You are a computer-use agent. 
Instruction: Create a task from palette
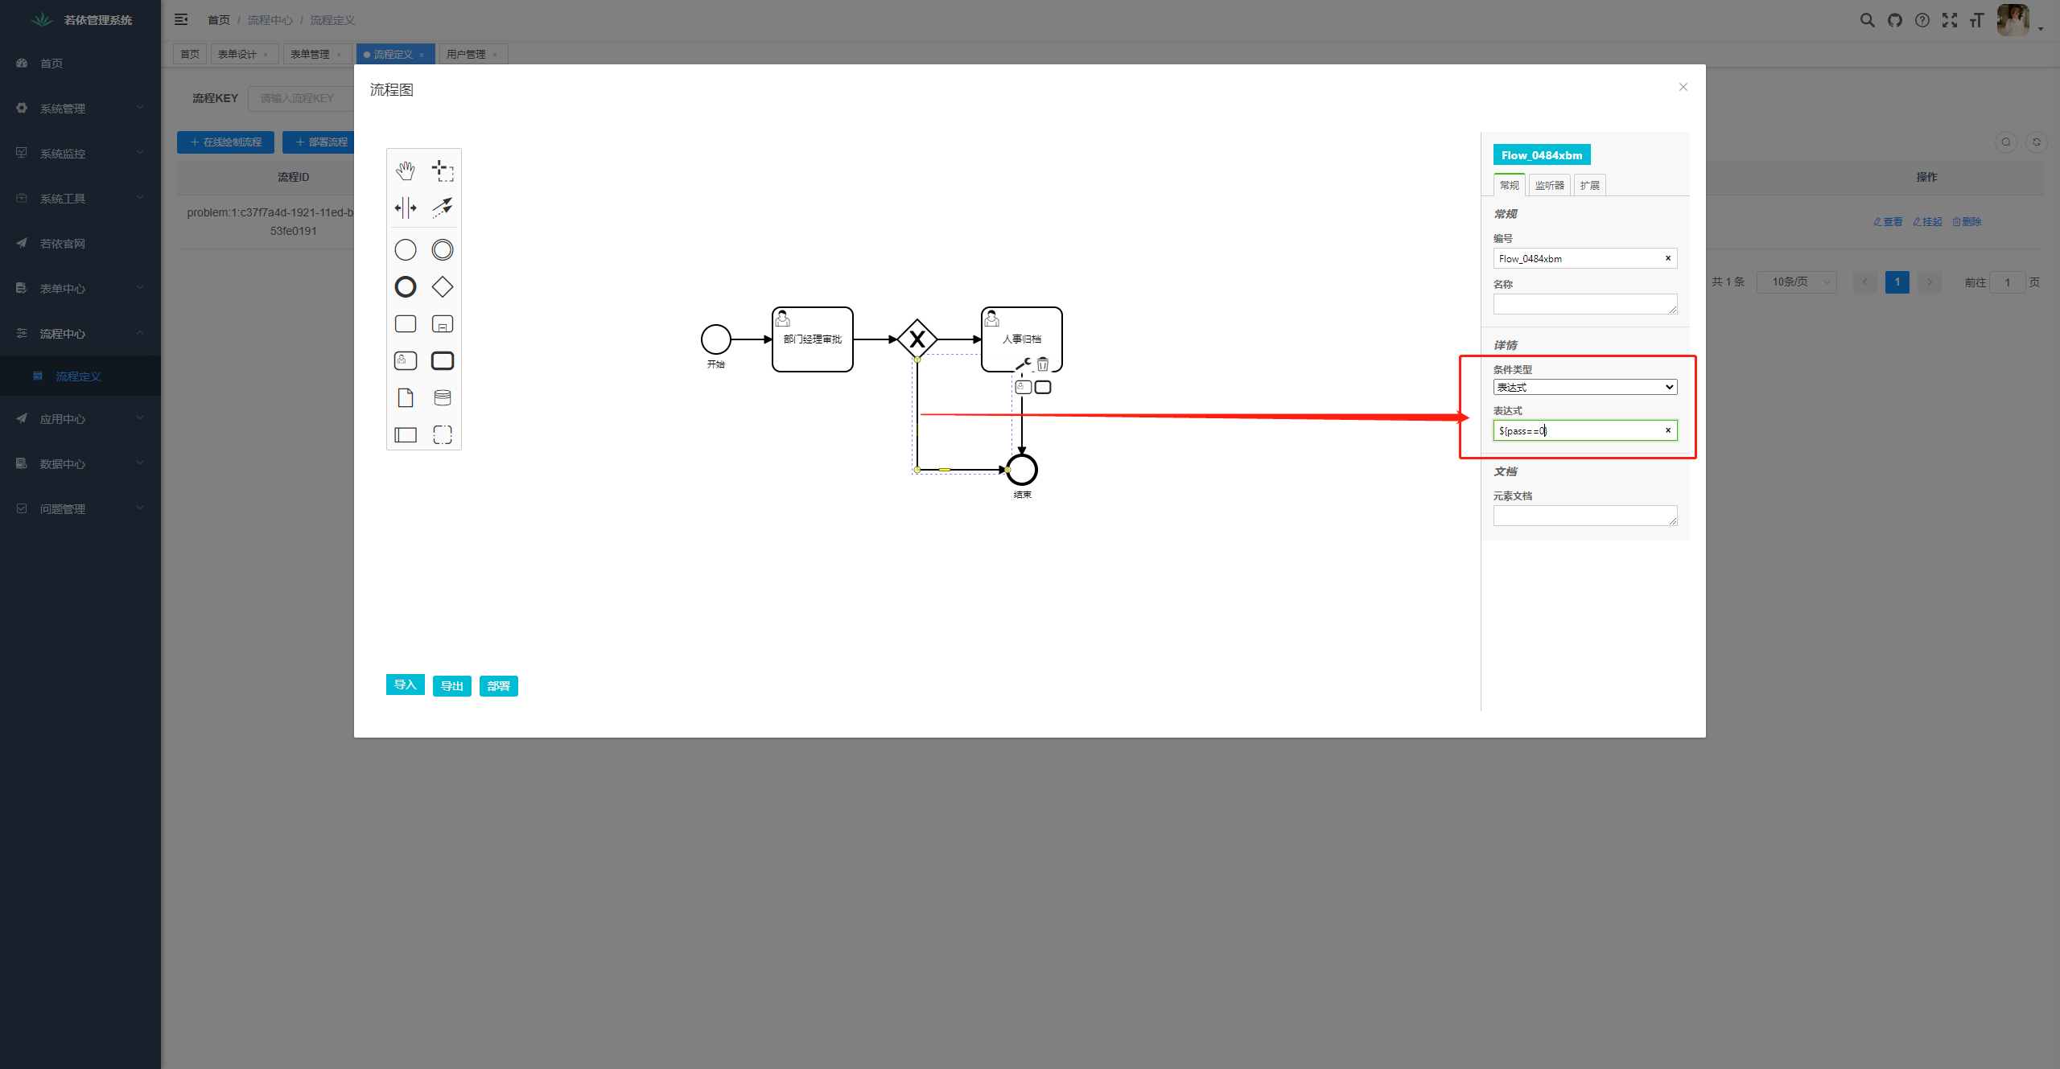tap(406, 324)
